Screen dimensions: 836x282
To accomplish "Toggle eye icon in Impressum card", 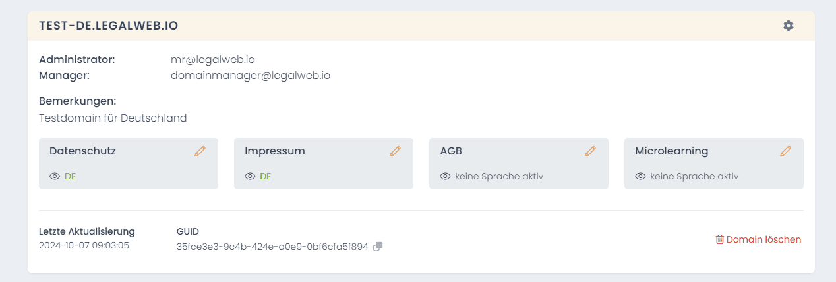I will 250,176.
